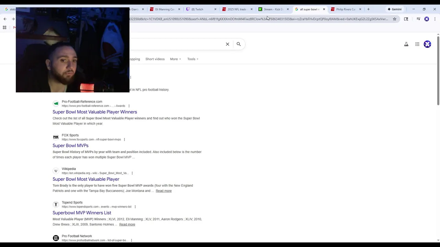Click the magnifying glass search icon
This screenshot has width=440, height=247.
239,44
